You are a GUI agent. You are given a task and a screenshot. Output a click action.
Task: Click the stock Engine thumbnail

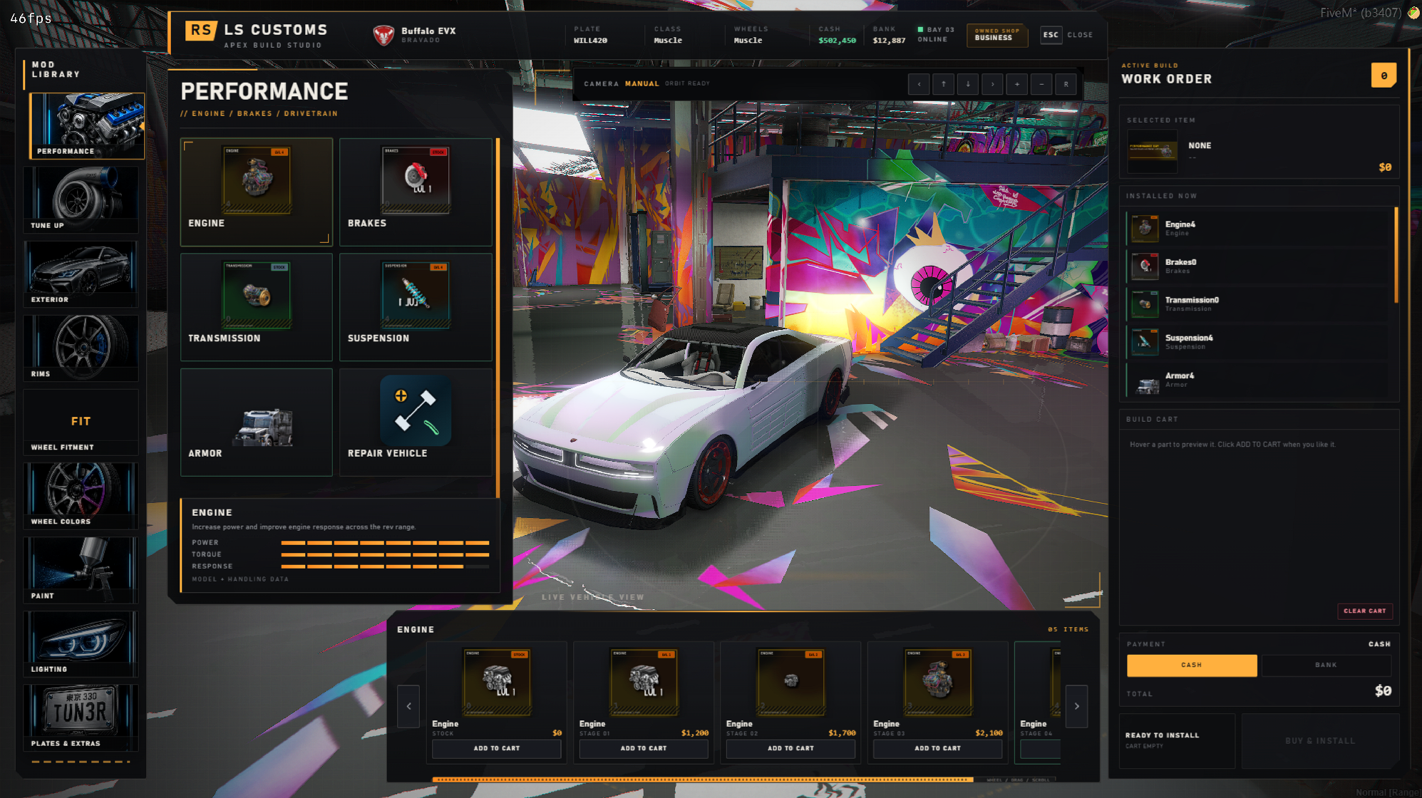[497, 682]
